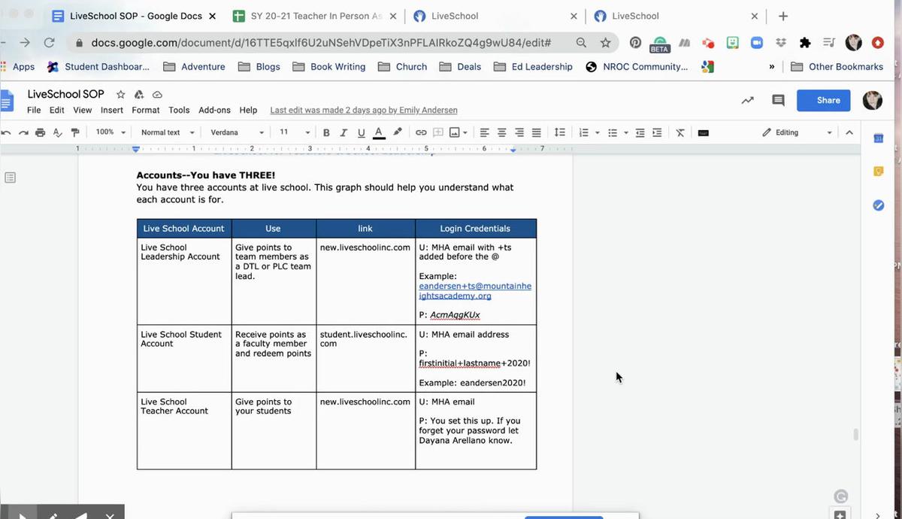
Task: Open the Insert menu
Action: [112, 110]
